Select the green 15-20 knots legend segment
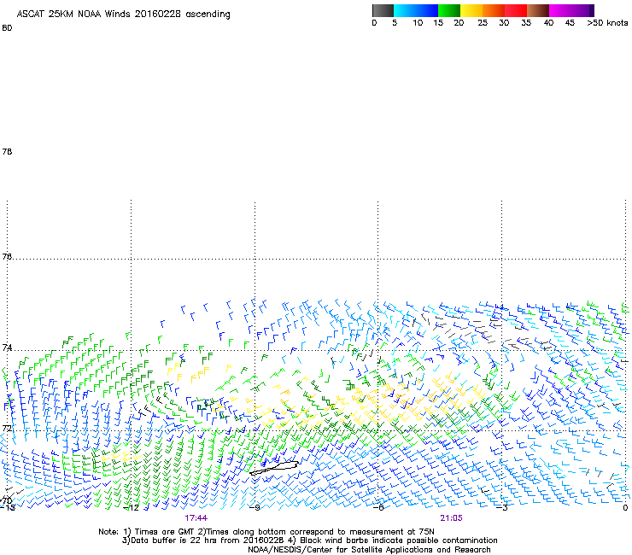The image size is (632, 555). [x=449, y=10]
